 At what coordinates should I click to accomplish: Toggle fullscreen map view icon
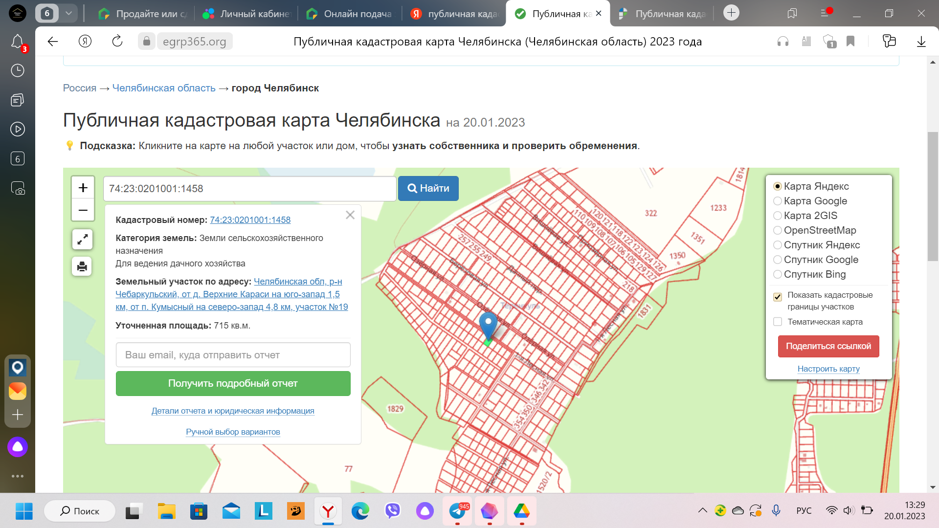pyautogui.click(x=82, y=239)
